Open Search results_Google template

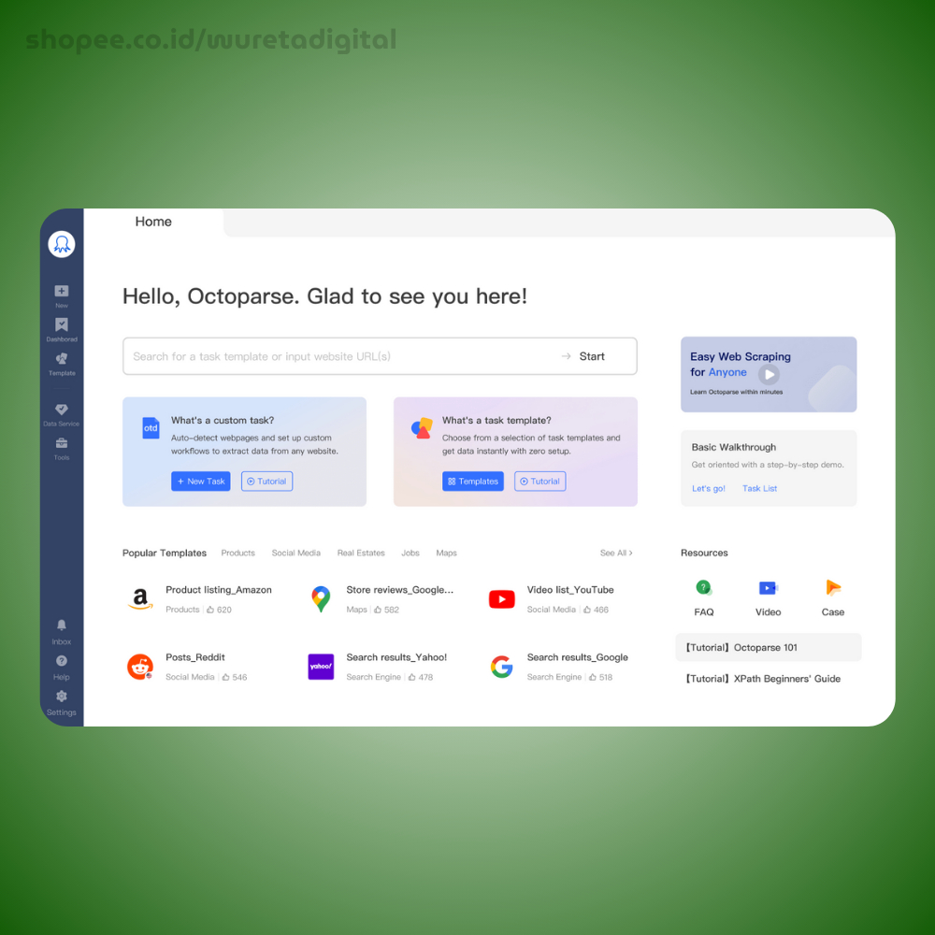[577, 657]
